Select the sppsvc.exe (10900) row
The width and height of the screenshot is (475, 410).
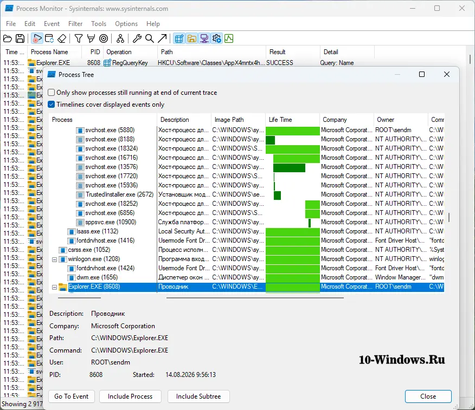(x=247, y=222)
